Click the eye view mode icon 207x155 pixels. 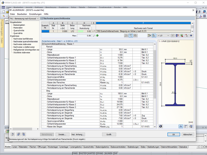(191, 36)
